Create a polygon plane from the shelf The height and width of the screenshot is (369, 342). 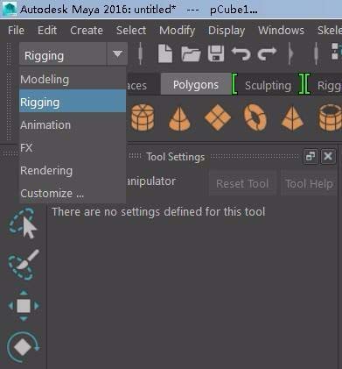click(218, 117)
